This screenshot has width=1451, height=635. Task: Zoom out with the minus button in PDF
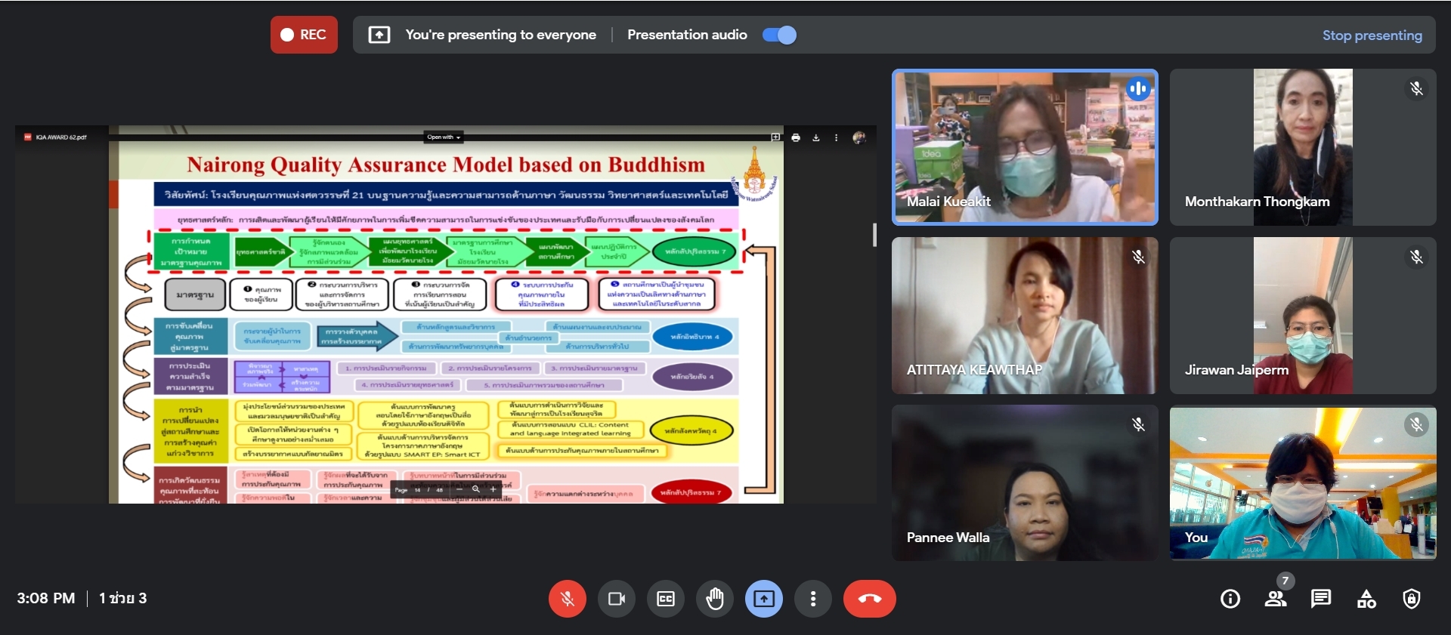pyautogui.click(x=459, y=489)
